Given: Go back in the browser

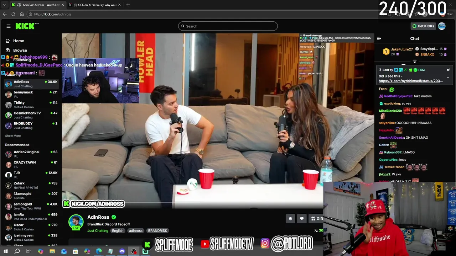Looking at the screenshot, I should tap(5, 14).
